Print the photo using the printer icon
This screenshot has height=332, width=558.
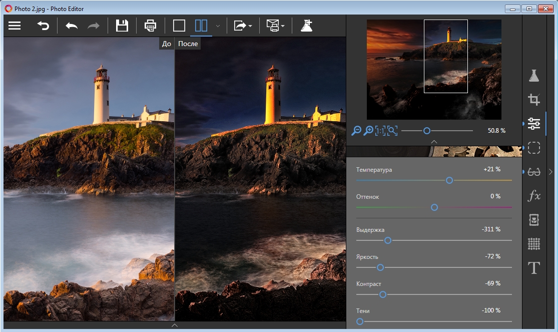[x=150, y=26]
